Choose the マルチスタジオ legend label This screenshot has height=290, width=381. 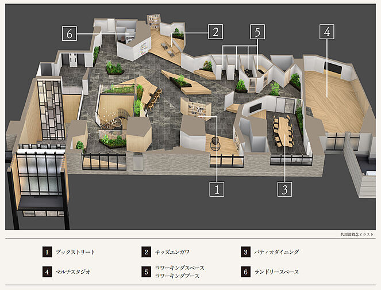[74, 270]
